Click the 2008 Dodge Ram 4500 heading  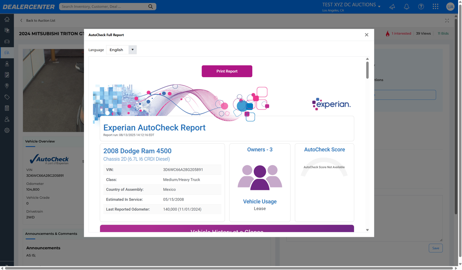138,151
